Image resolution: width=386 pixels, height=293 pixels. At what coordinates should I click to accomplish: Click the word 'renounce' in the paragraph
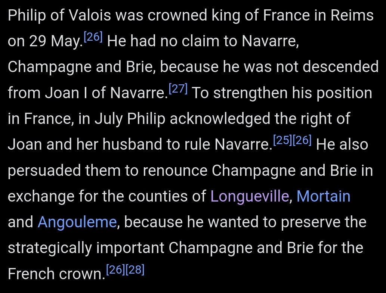point(175,171)
